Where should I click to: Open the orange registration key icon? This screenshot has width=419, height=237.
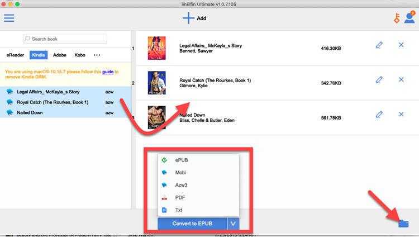(397, 18)
